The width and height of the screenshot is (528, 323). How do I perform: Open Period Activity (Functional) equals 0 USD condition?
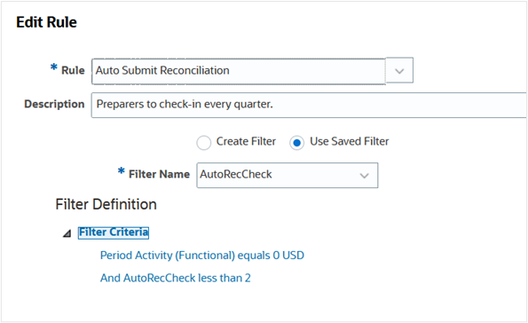(202, 256)
